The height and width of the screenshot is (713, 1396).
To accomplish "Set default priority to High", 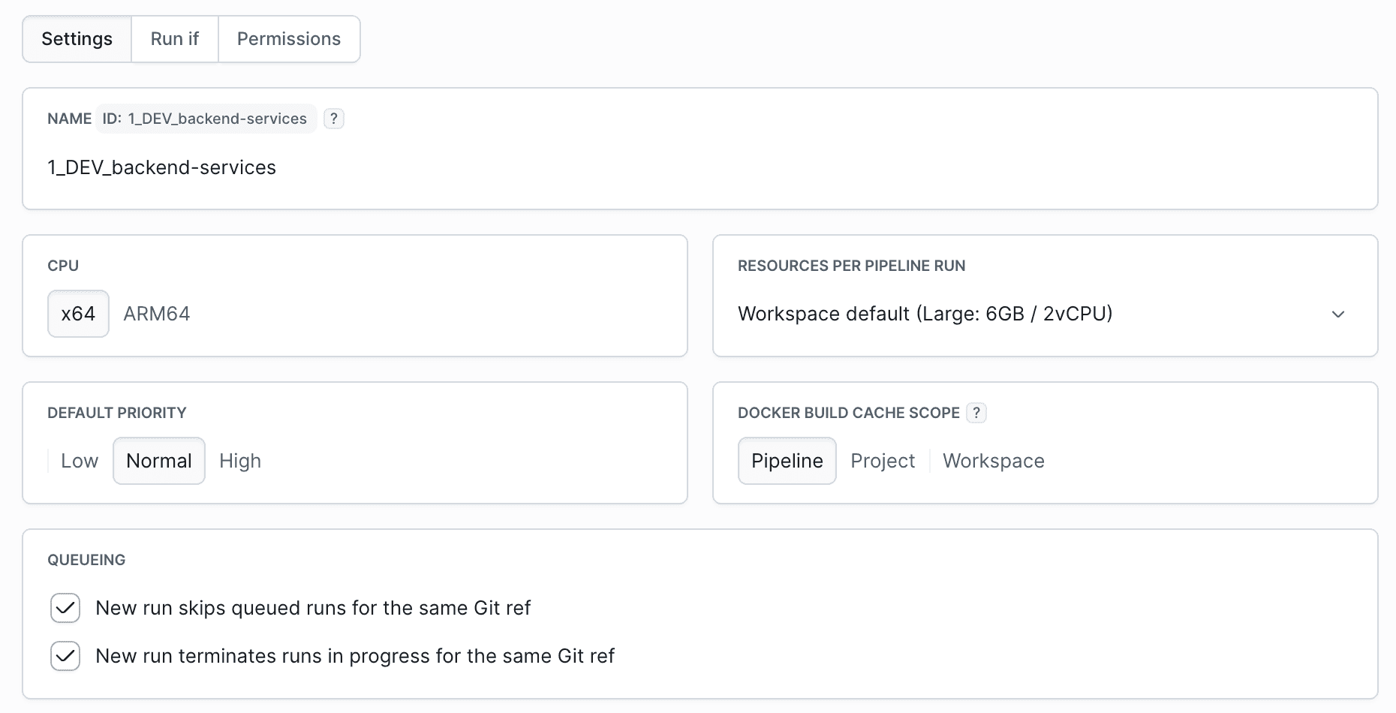I will point(240,461).
